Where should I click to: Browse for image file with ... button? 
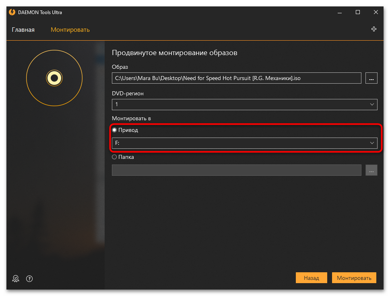pos(371,78)
